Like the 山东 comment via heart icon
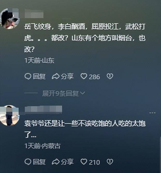The height and width of the screenshot is (173, 161). (84, 76)
